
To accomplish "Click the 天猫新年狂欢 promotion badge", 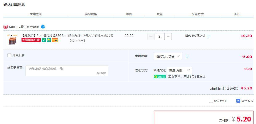I will click(x=31, y=40).
